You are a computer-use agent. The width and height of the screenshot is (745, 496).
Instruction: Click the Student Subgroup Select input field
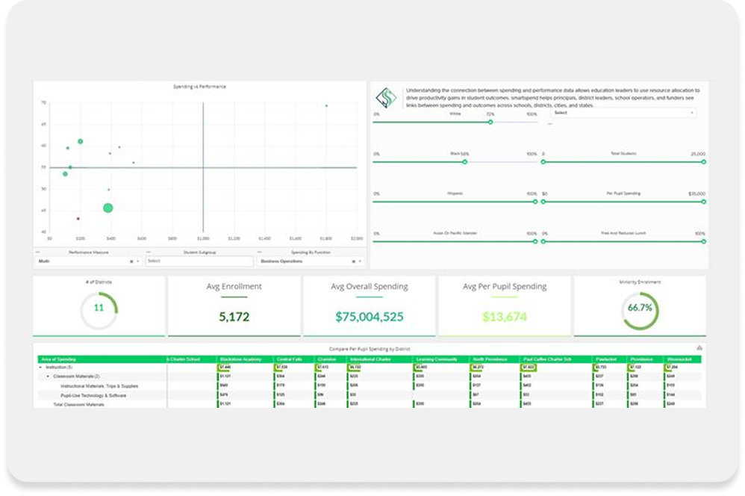tap(199, 261)
